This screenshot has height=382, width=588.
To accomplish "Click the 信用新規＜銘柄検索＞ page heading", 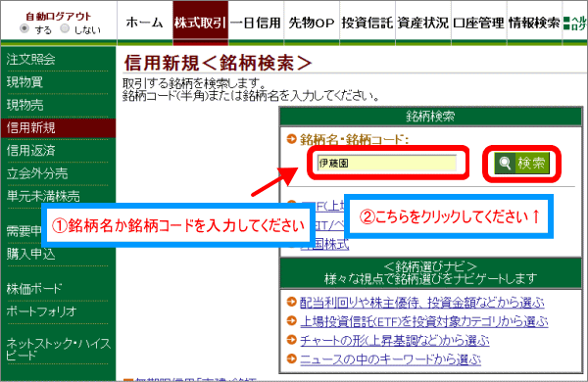I will [218, 63].
